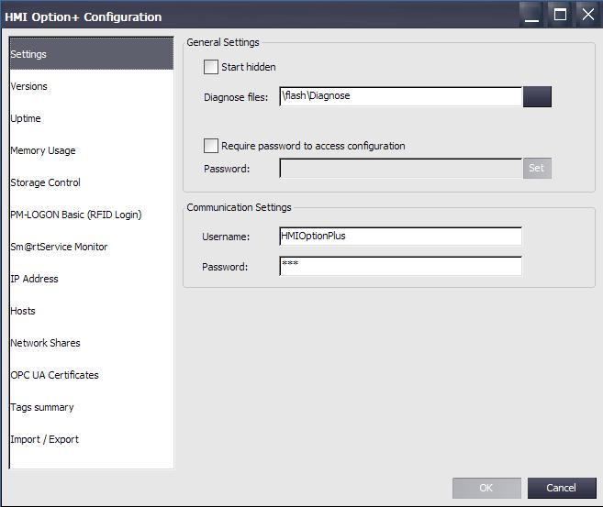This screenshot has width=603, height=507.
Task: Enable the Start hidden checkbox
Action: pyautogui.click(x=211, y=67)
